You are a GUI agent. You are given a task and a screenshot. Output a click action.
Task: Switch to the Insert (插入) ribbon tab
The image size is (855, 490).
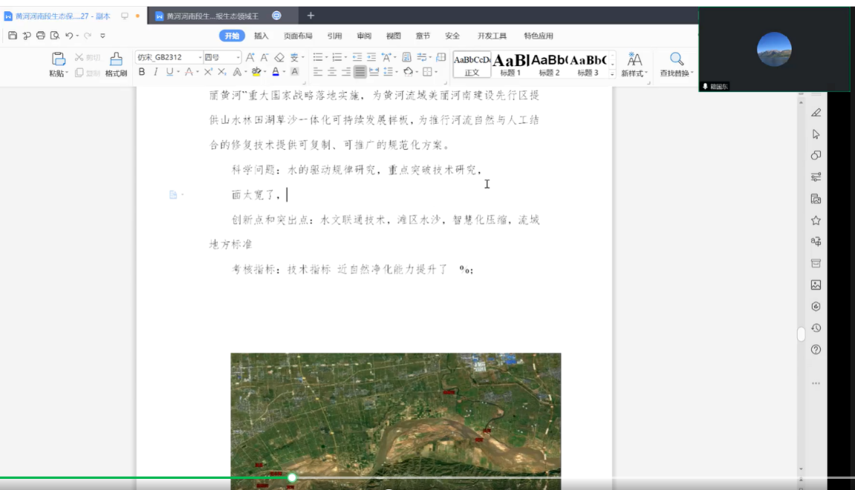coord(261,36)
